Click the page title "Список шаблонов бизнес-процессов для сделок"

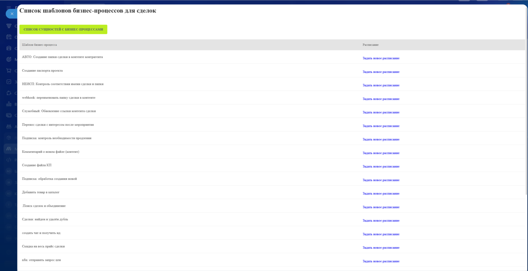pyautogui.click(x=87, y=11)
